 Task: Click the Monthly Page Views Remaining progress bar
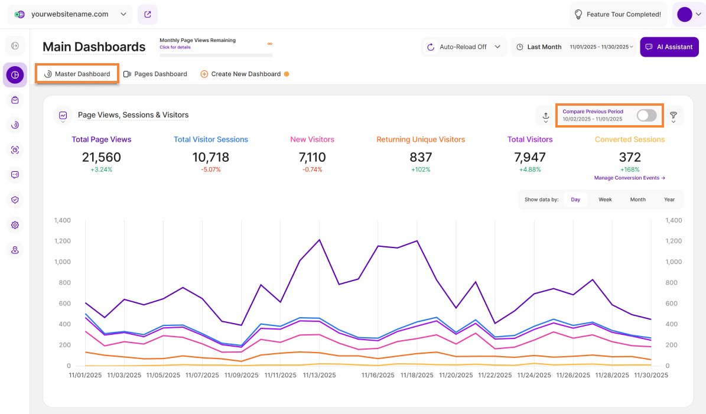point(216,55)
